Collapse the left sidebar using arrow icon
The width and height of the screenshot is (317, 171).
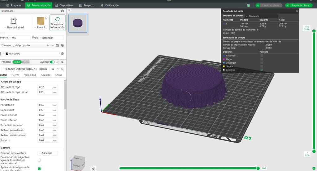pyautogui.click(x=69, y=10)
